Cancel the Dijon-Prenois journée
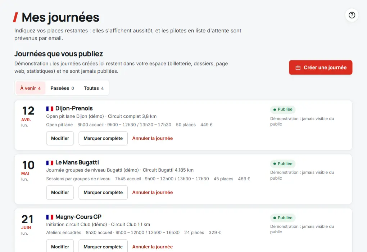 coord(152,138)
